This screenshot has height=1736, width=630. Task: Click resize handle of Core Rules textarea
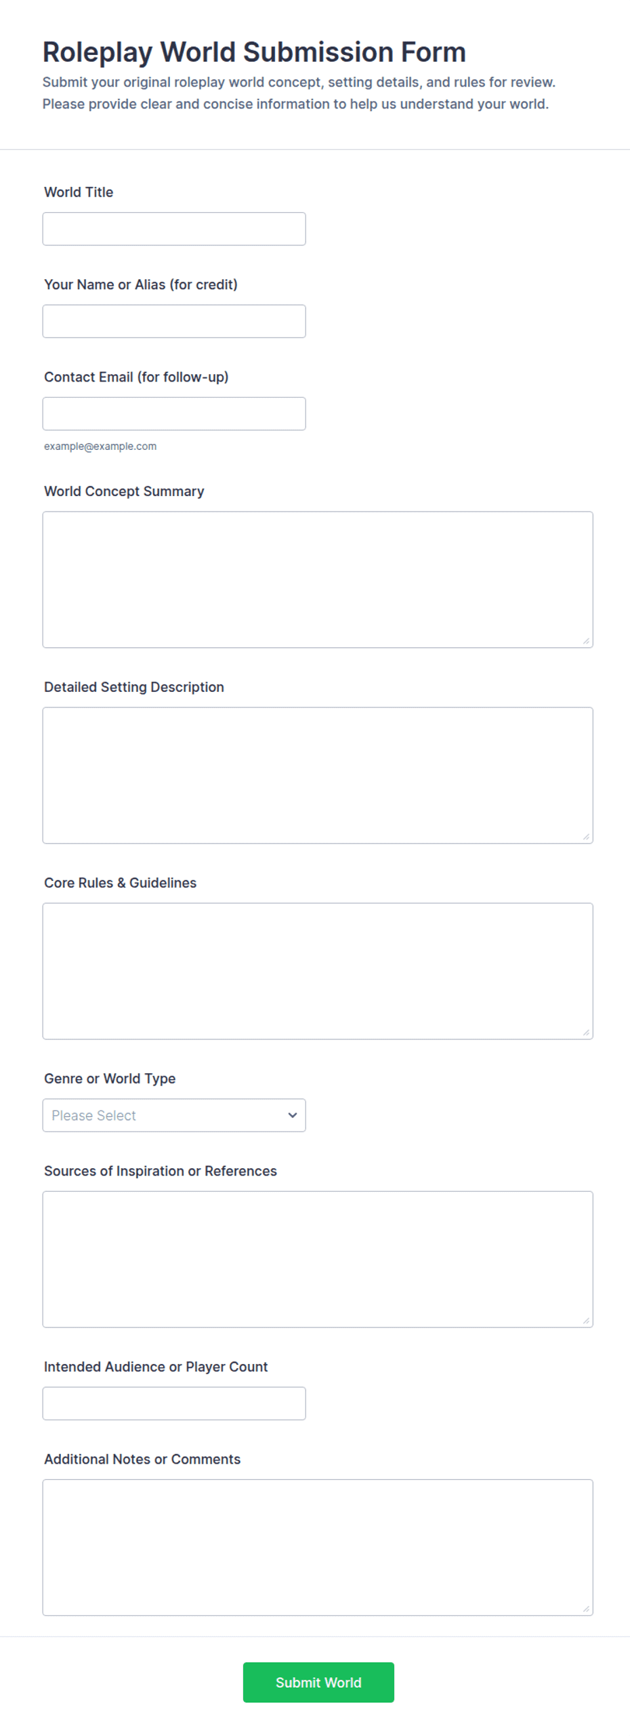[586, 1033]
